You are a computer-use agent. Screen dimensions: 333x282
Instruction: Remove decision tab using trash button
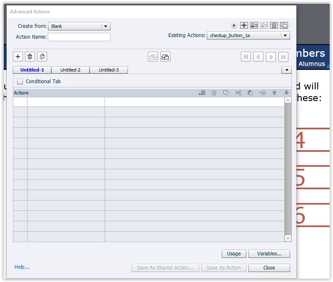30,57
